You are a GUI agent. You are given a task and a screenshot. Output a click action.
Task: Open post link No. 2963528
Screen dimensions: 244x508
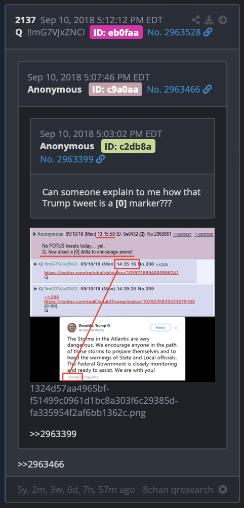coord(174,32)
